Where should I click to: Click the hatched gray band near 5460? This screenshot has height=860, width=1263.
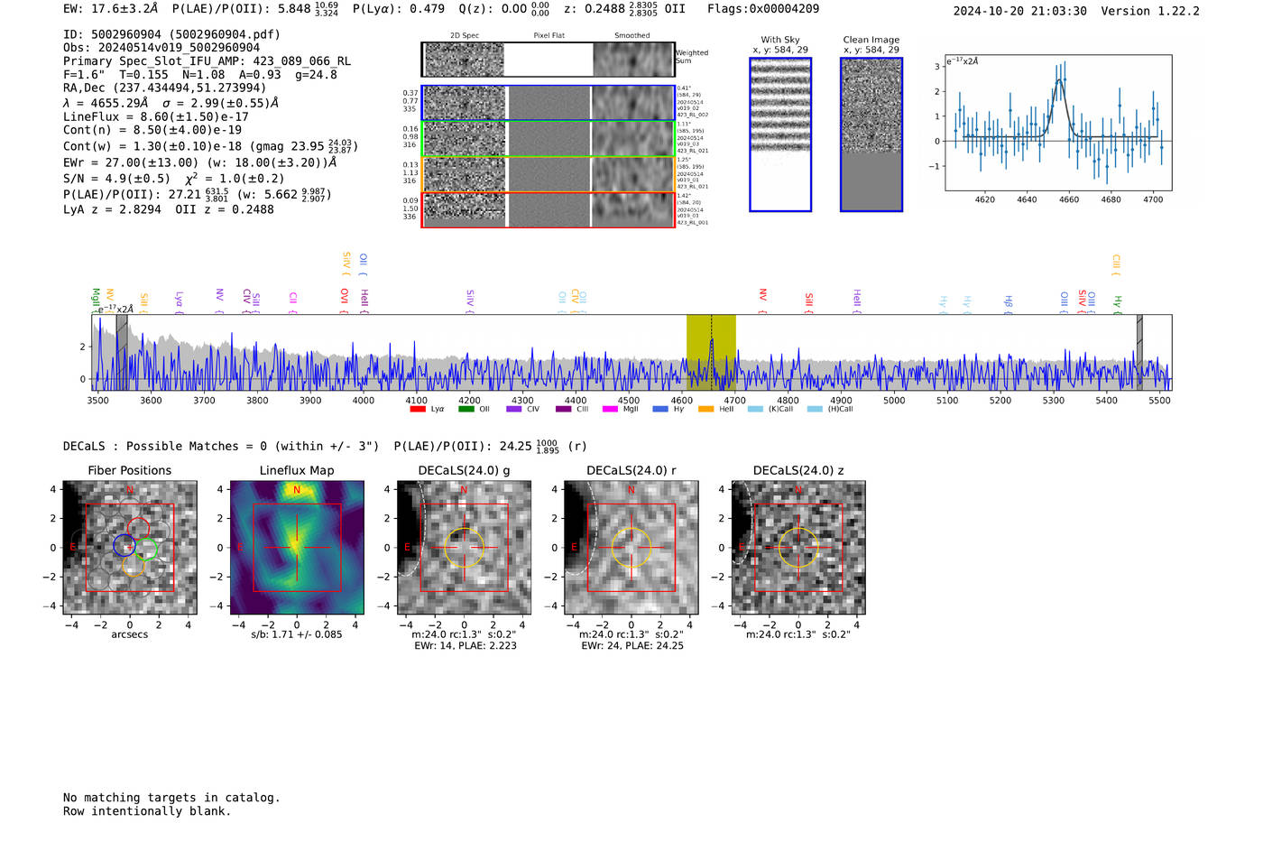pos(1139,353)
